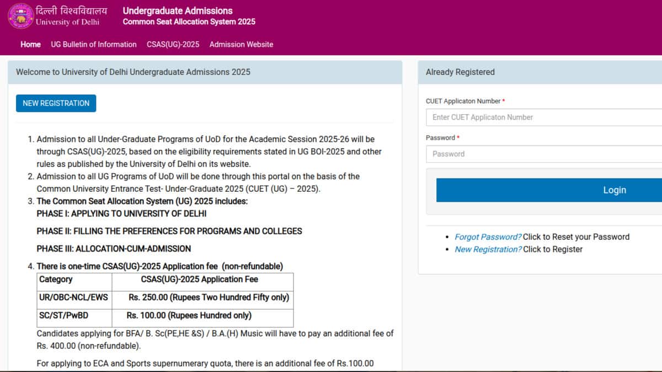Screen dimensions: 662x372
Task: Open UG Bulletin of Information
Action: [x=93, y=44]
